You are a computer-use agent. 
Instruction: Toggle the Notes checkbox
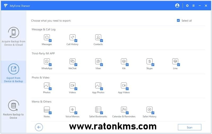50,113
